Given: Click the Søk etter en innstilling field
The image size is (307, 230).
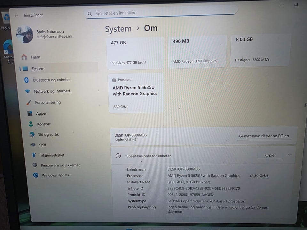Looking at the screenshot, I should coord(161,13).
